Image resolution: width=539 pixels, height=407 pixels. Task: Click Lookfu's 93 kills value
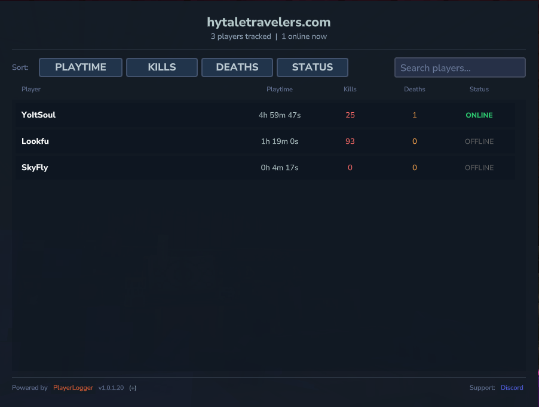pyautogui.click(x=350, y=141)
